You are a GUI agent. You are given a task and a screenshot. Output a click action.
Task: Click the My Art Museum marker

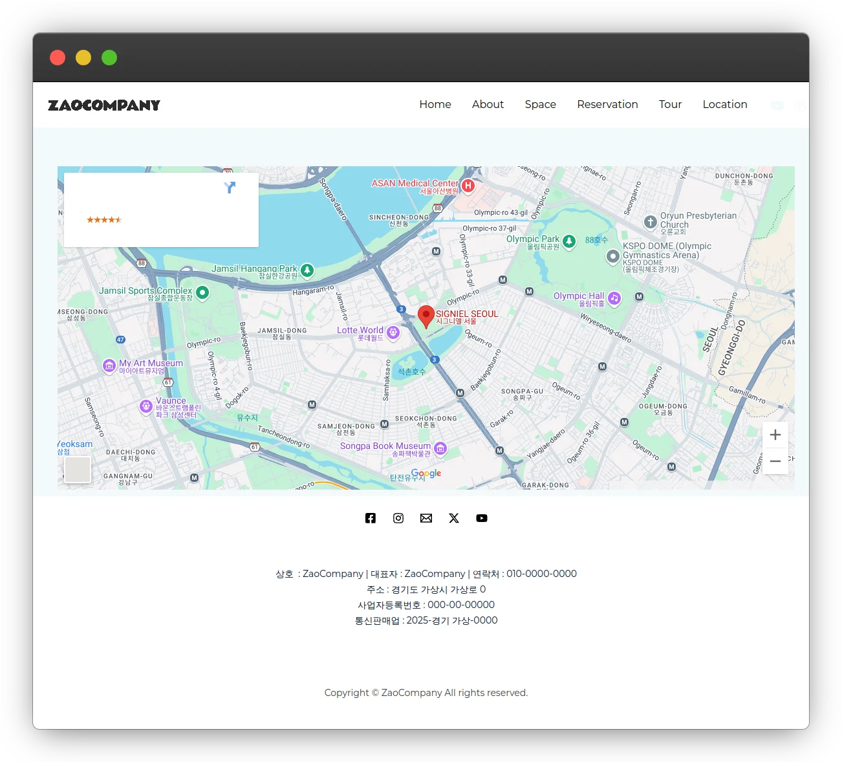pyautogui.click(x=109, y=365)
